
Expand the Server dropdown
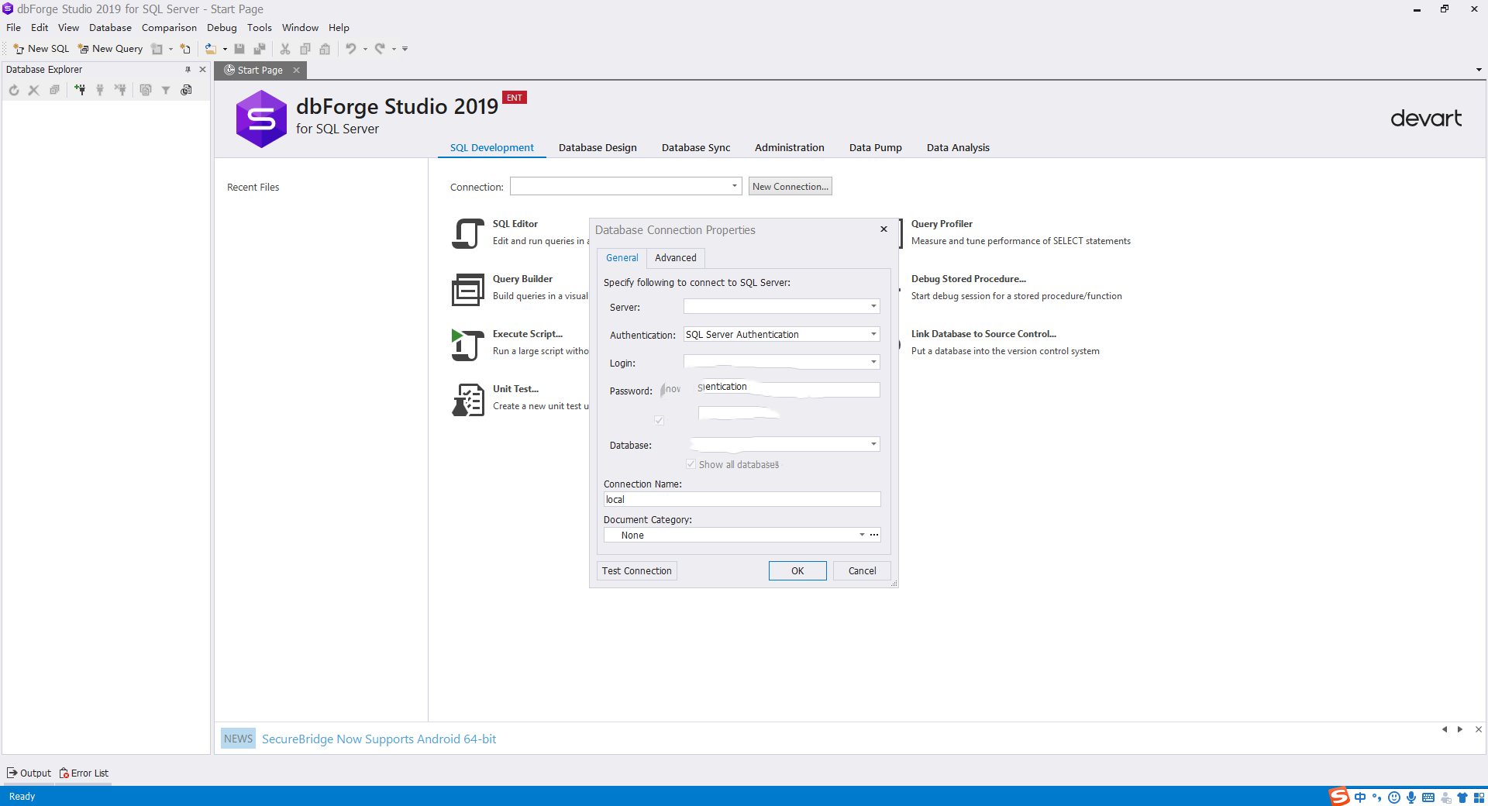(873, 306)
